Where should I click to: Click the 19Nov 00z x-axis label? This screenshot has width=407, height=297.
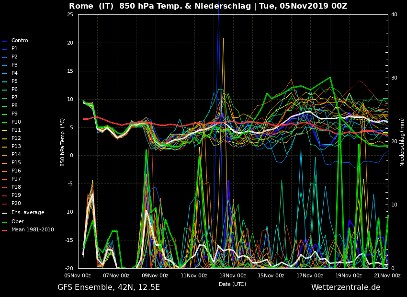349,275
